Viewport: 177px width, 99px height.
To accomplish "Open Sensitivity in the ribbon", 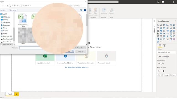I will click(x=104, y=12).
